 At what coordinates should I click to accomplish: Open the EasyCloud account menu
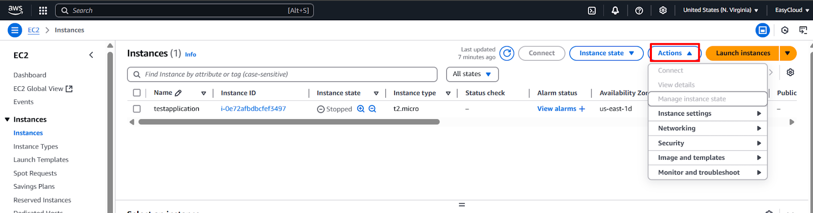point(792,10)
